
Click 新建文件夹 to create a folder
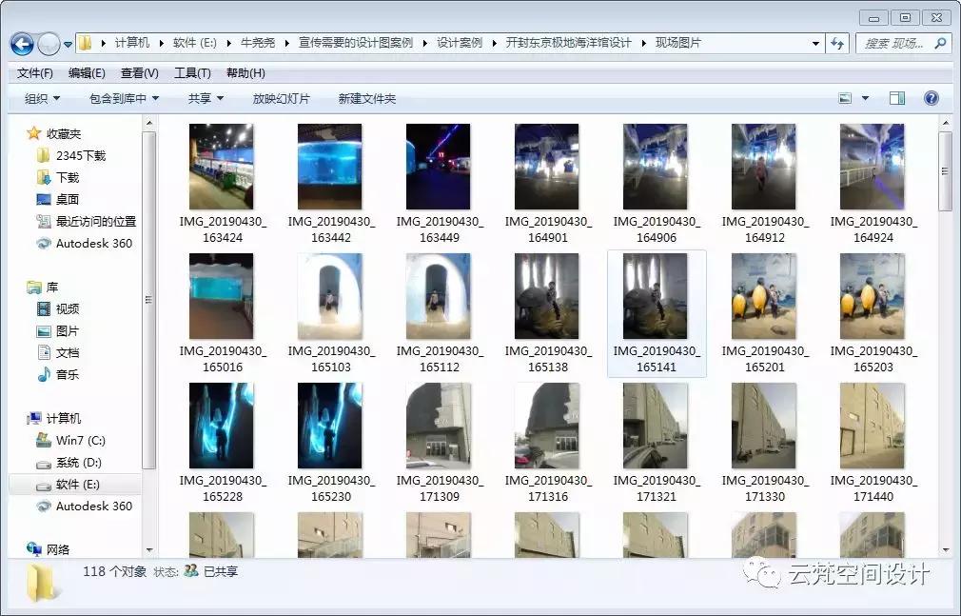[367, 98]
